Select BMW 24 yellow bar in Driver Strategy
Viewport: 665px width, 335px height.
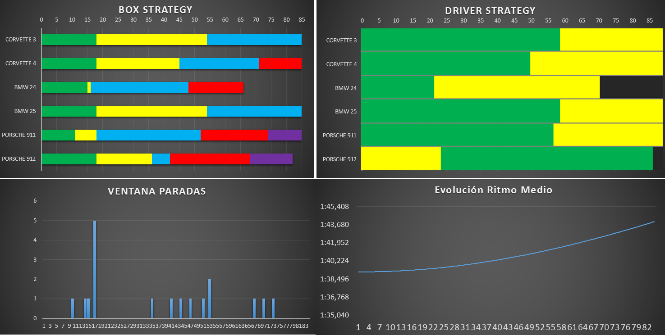(517, 87)
